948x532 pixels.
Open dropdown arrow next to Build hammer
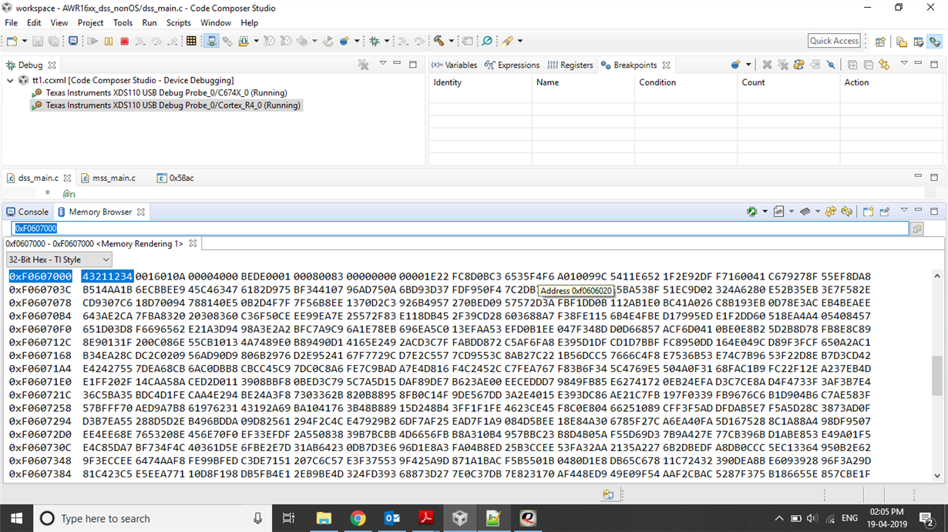point(451,41)
